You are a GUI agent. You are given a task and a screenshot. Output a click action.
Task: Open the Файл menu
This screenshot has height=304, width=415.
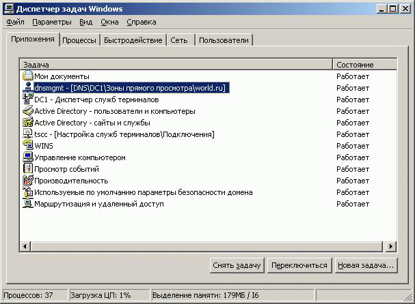(x=16, y=22)
